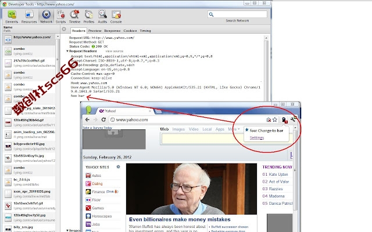
Task: Reload the Yahoo page
Action: [x=103, y=119]
